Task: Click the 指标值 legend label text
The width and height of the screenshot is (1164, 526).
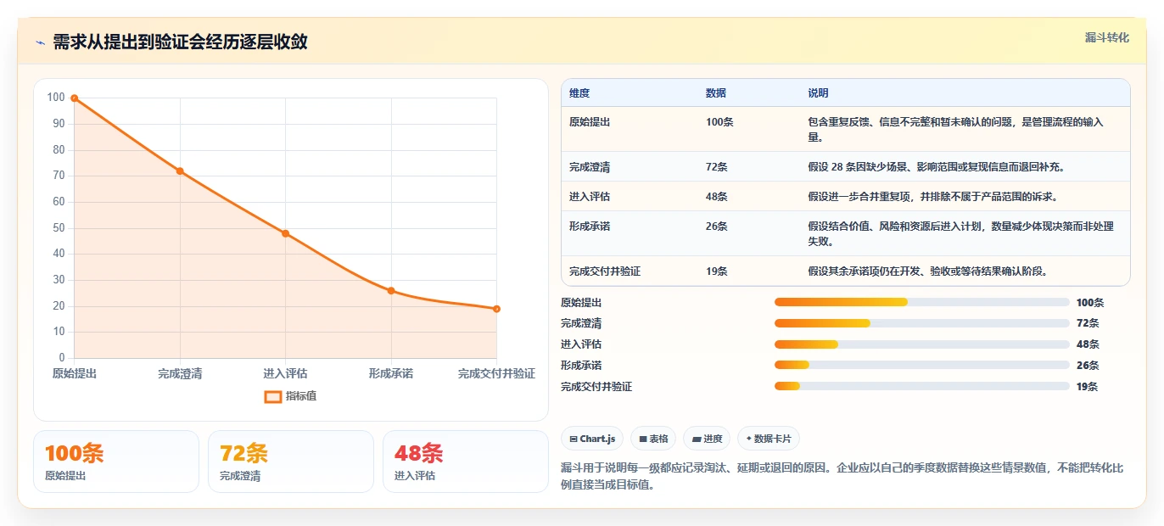Action: click(301, 396)
